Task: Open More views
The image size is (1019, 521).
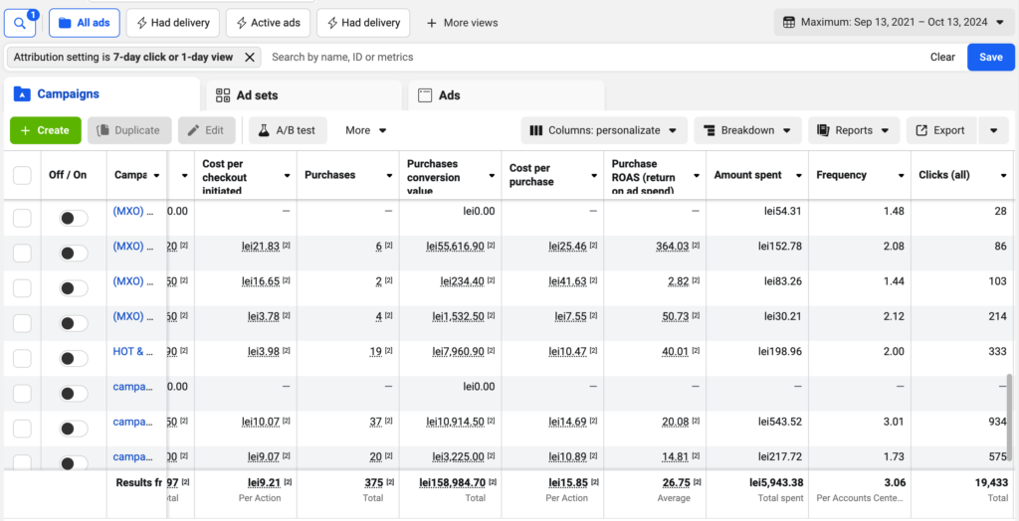Action: point(462,24)
